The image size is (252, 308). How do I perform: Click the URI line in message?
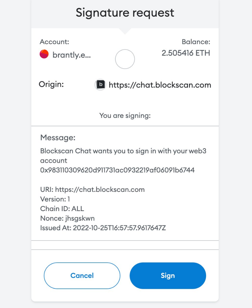pos(92,189)
